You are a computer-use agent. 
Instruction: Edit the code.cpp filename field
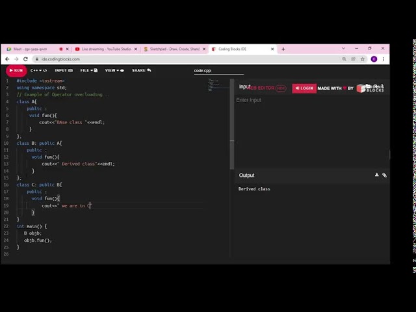click(218, 71)
